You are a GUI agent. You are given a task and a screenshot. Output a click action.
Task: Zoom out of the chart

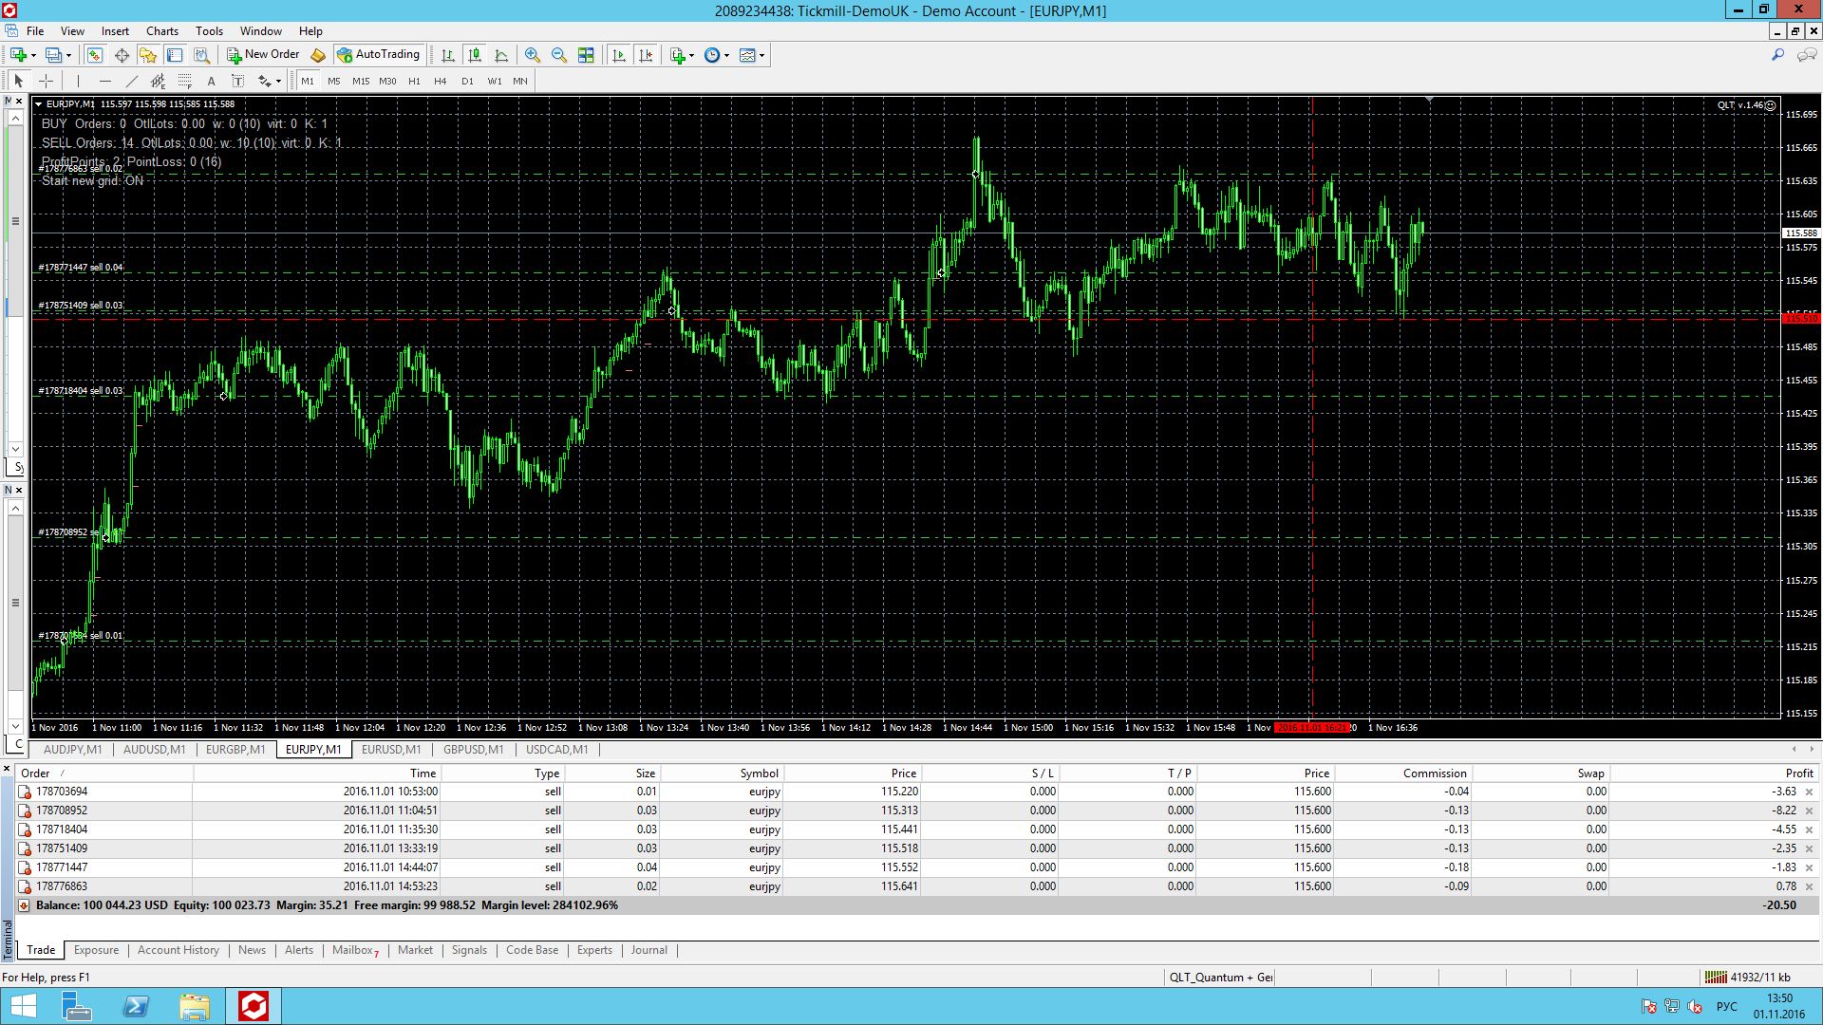[x=559, y=55]
